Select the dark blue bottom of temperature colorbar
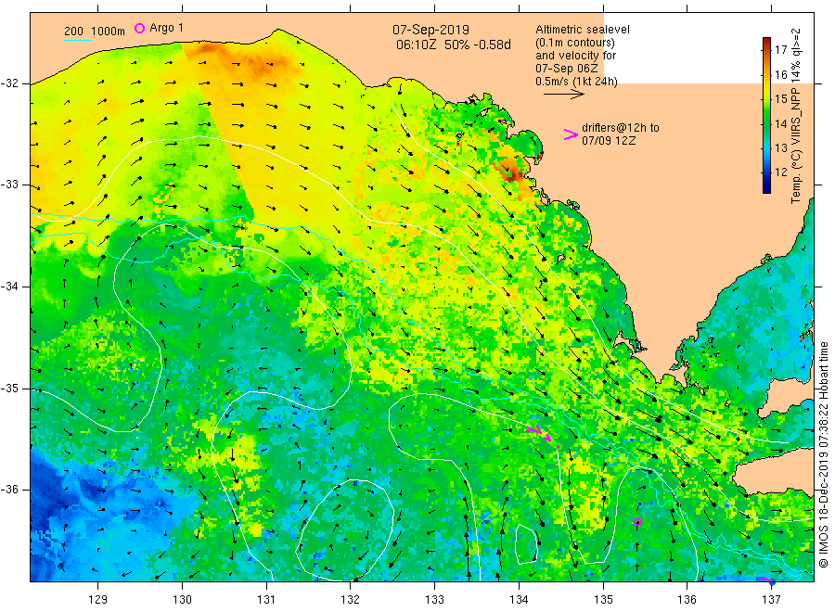The width and height of the screenshot is (835, 612). (766, 186)
